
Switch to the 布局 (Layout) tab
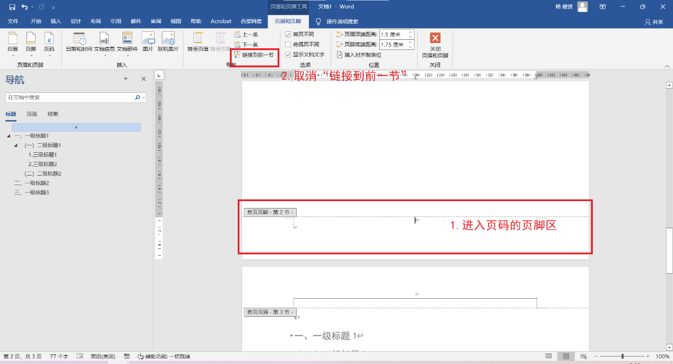96,22
